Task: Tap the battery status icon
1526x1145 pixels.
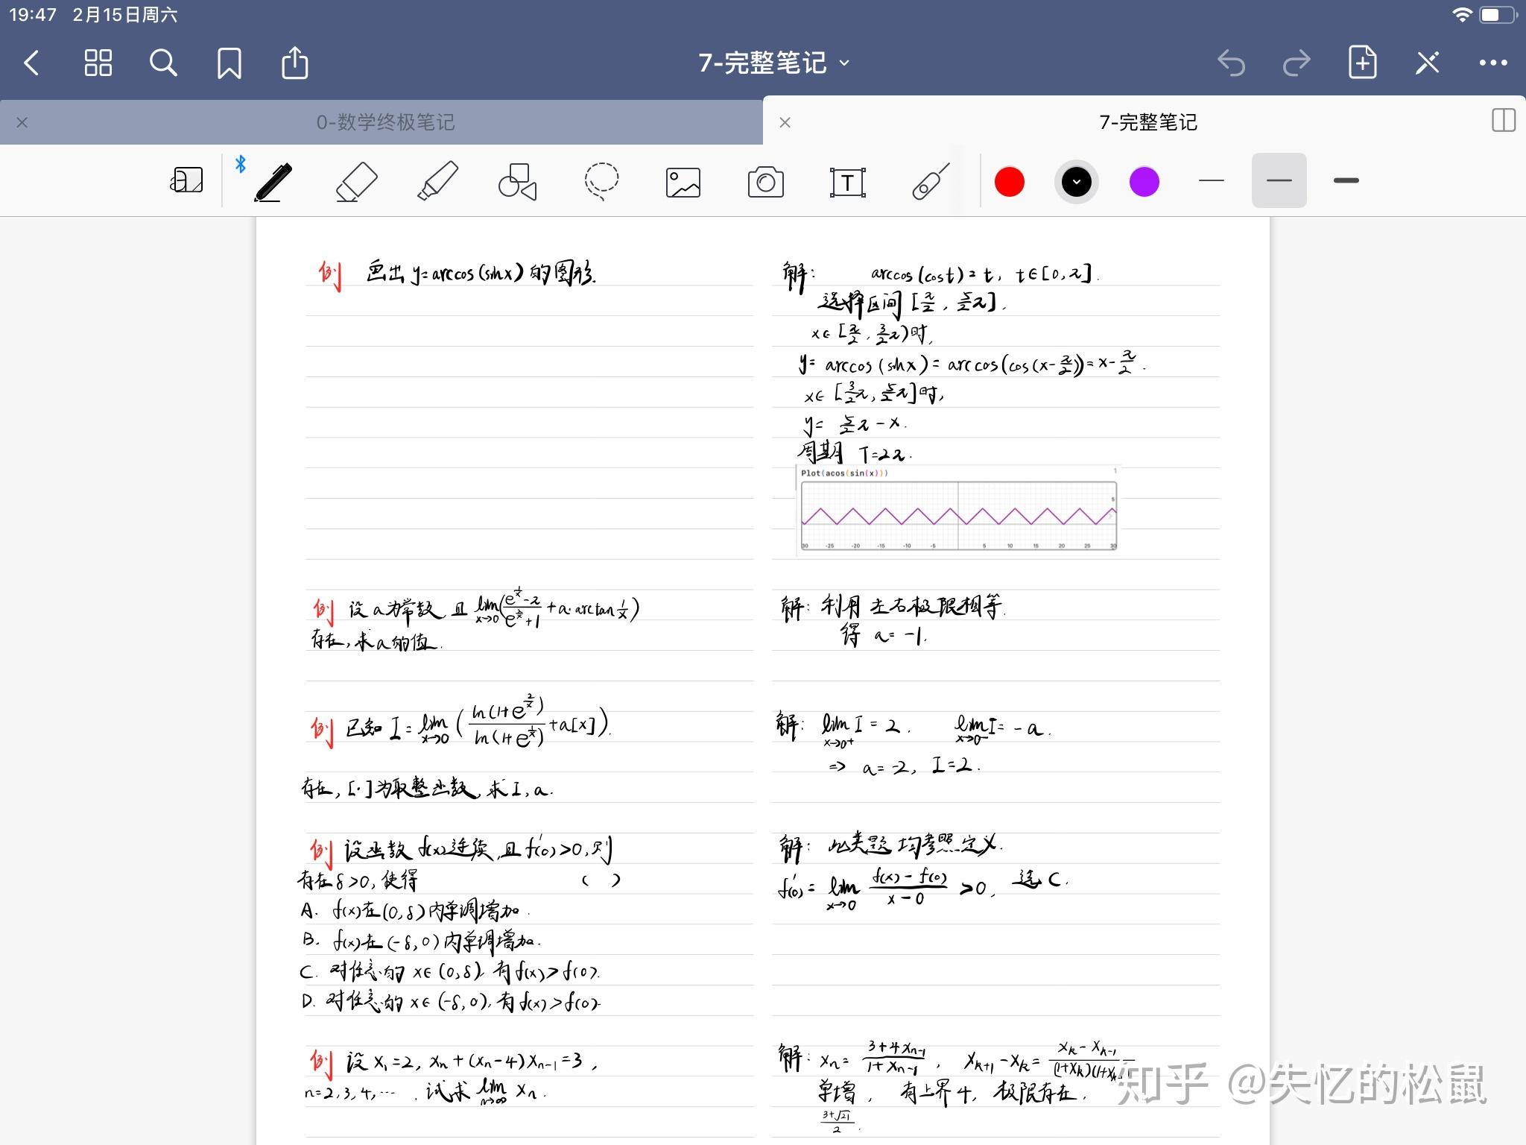Action: (x=1496, y=14)
